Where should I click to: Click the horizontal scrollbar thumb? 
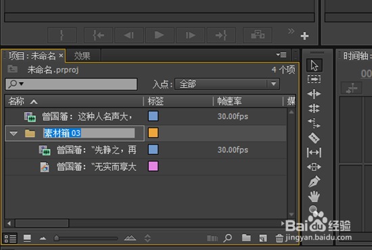42,223
